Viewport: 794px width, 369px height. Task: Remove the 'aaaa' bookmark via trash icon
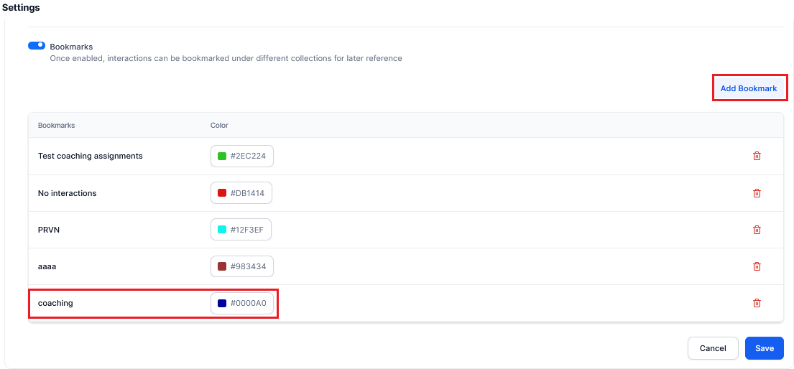pos(757,266)
